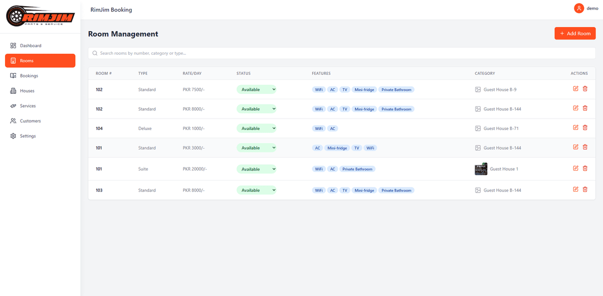Click the demo user avatar icon
The image size is (603, 296).
tap(579, 8)
